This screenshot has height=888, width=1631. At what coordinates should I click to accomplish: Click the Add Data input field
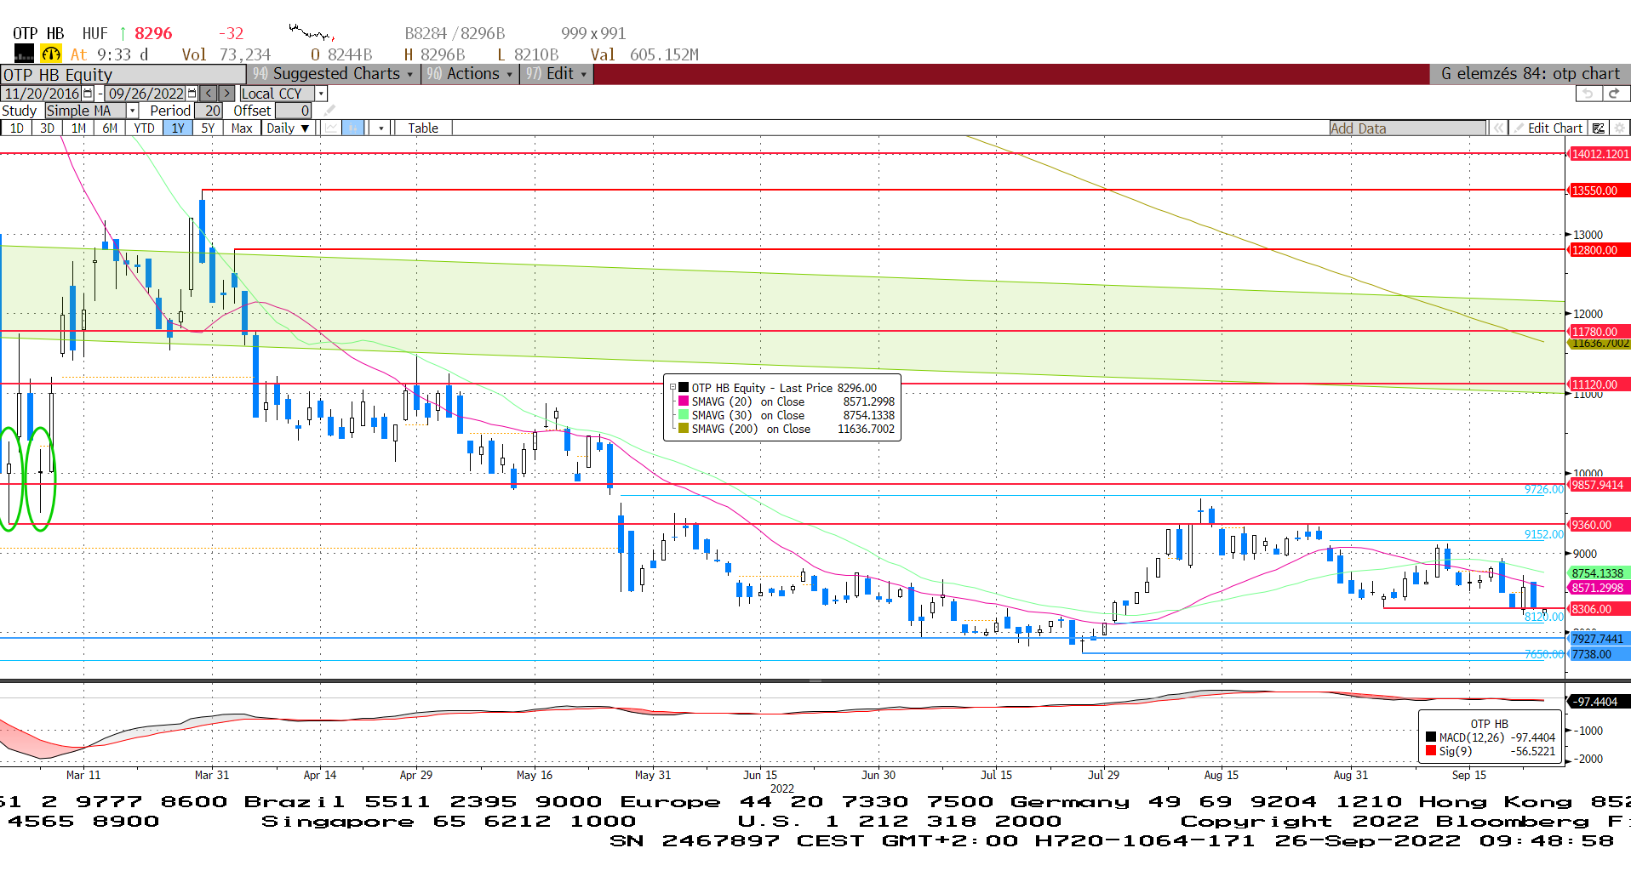[1407, 128]
